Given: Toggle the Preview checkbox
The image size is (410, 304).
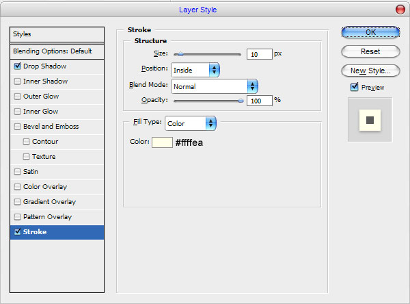Looking at the screenshot, I should pyautogui.click(x=354, y=87).
